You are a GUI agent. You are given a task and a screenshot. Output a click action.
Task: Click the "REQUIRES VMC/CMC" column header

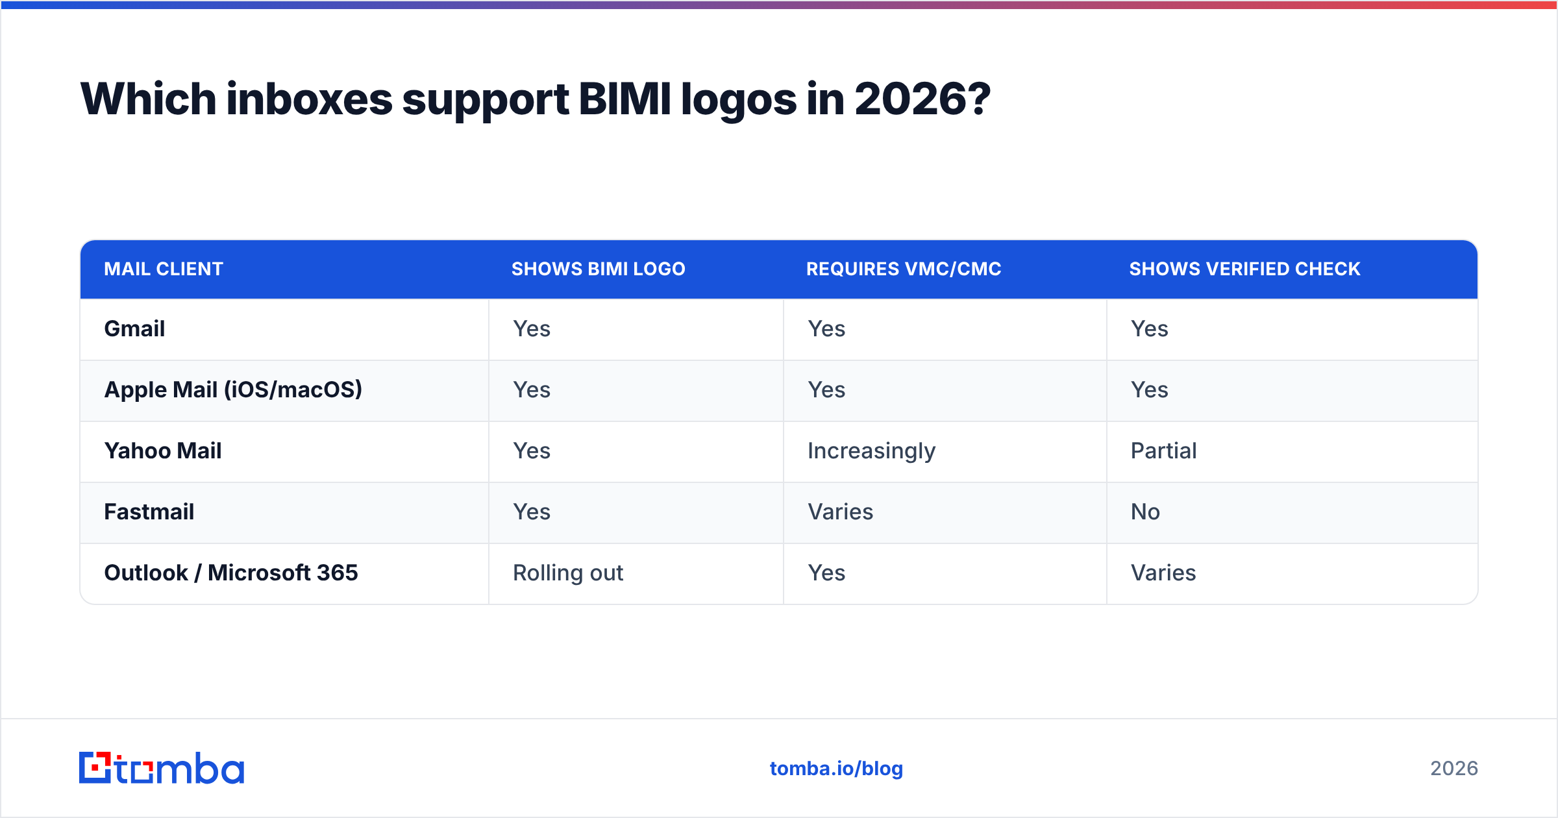pos(904,269)
